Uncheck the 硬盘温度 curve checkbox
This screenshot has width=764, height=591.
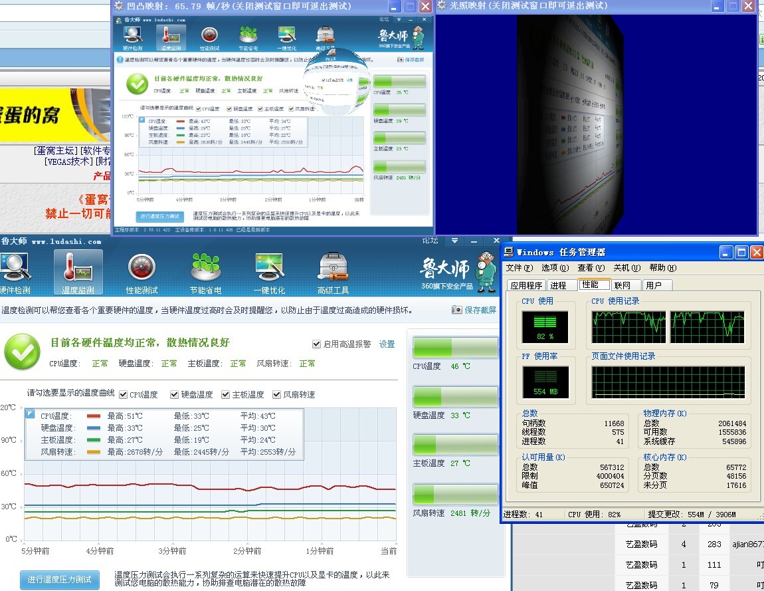point(175,394)
